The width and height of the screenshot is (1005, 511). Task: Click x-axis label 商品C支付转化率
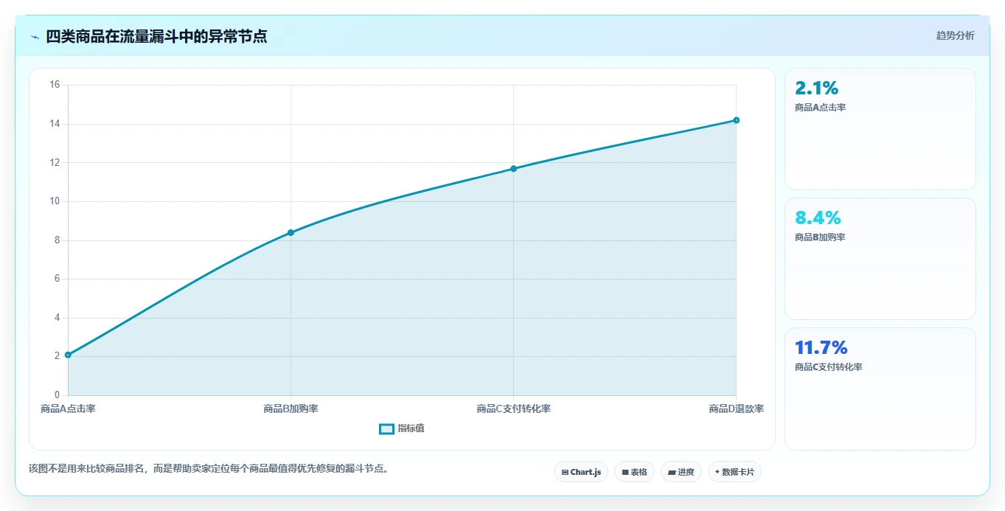pyautogui.click(x=513, y=409)
